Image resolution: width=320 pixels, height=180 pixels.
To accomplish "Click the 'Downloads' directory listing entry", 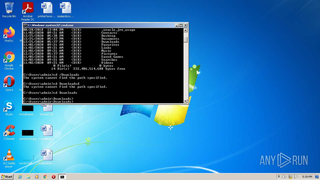I will pos(110,42).
